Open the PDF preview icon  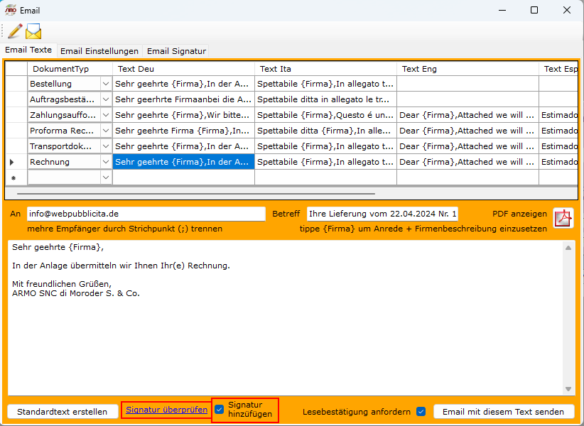point(563,217)
